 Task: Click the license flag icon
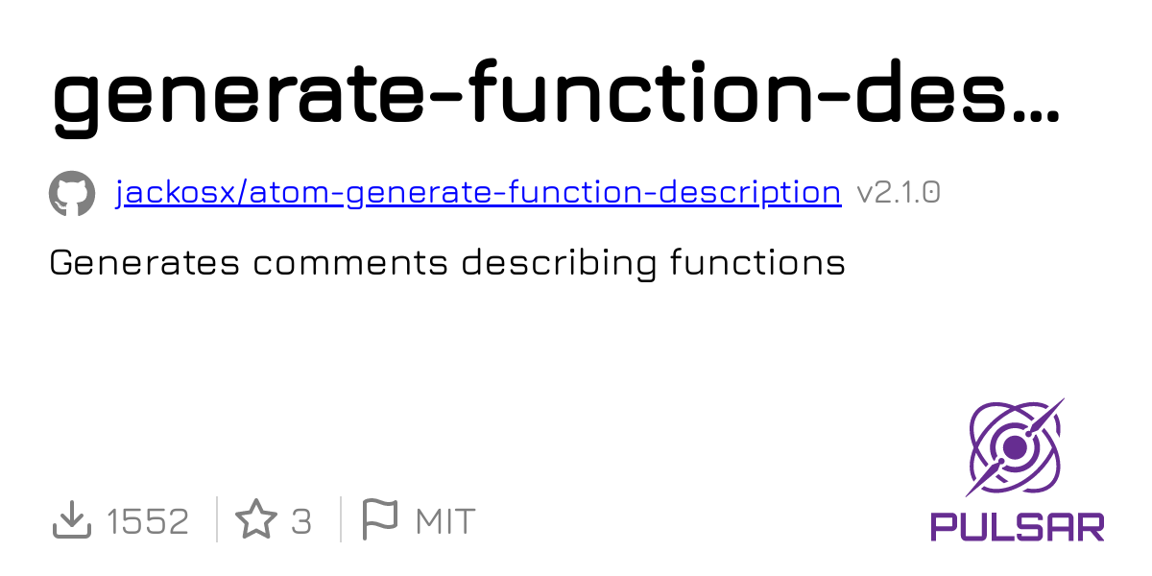pyautogui.click(x=379, y=521)
